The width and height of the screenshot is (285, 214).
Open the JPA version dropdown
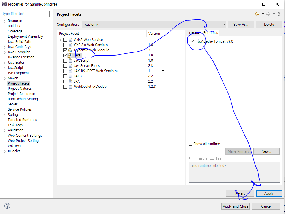click(163, 81)
